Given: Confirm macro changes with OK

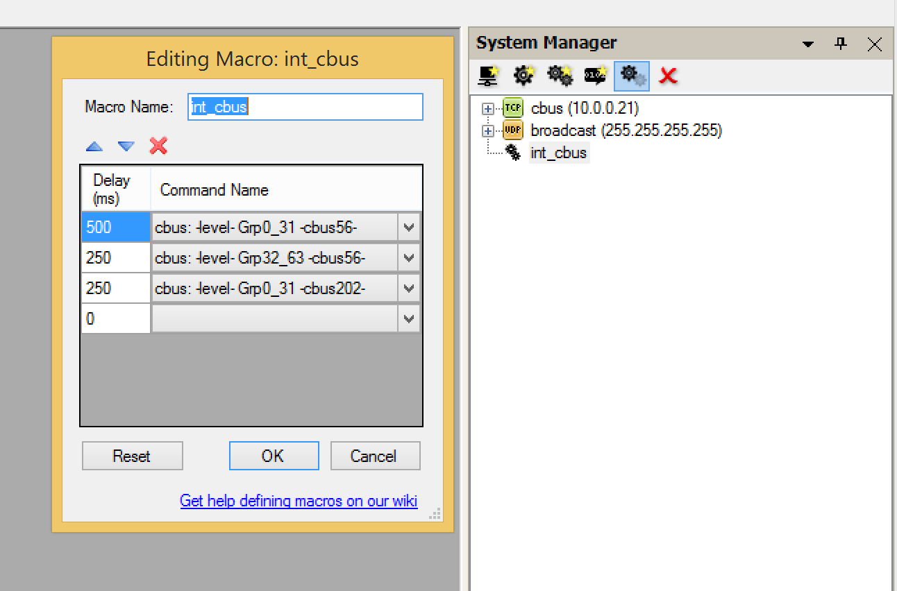Looking at the screenshot, I should 274,456.
